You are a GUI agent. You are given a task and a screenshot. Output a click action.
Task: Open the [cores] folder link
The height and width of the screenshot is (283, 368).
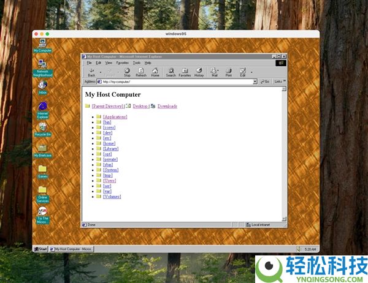point(109,127)
